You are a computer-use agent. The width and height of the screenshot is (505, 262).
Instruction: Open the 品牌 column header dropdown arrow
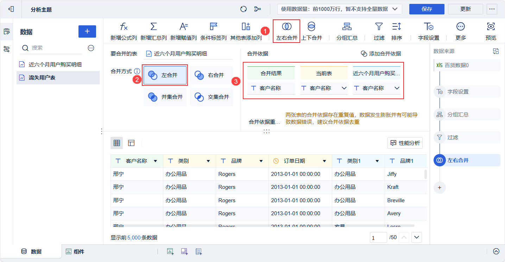261,161
